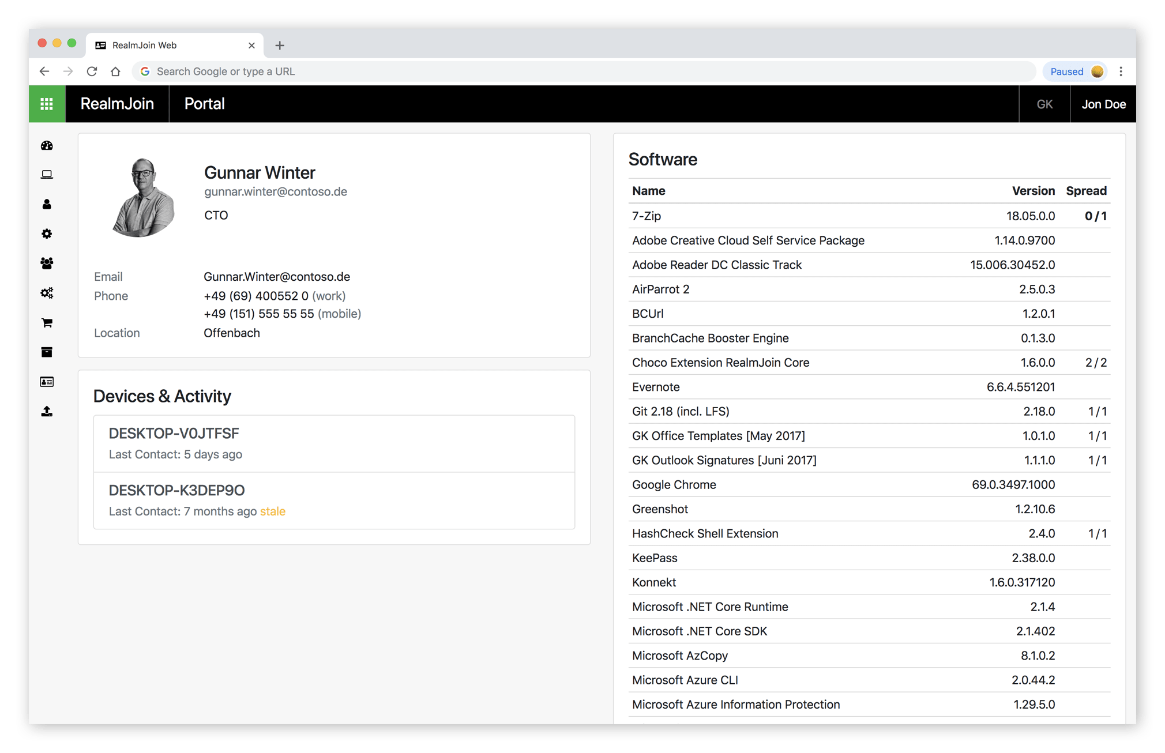This screenshot has height=753, width=1165.
Task: Select HashCheck Shell Extension row
Action: pyautogui.click(x=869, y=533)
